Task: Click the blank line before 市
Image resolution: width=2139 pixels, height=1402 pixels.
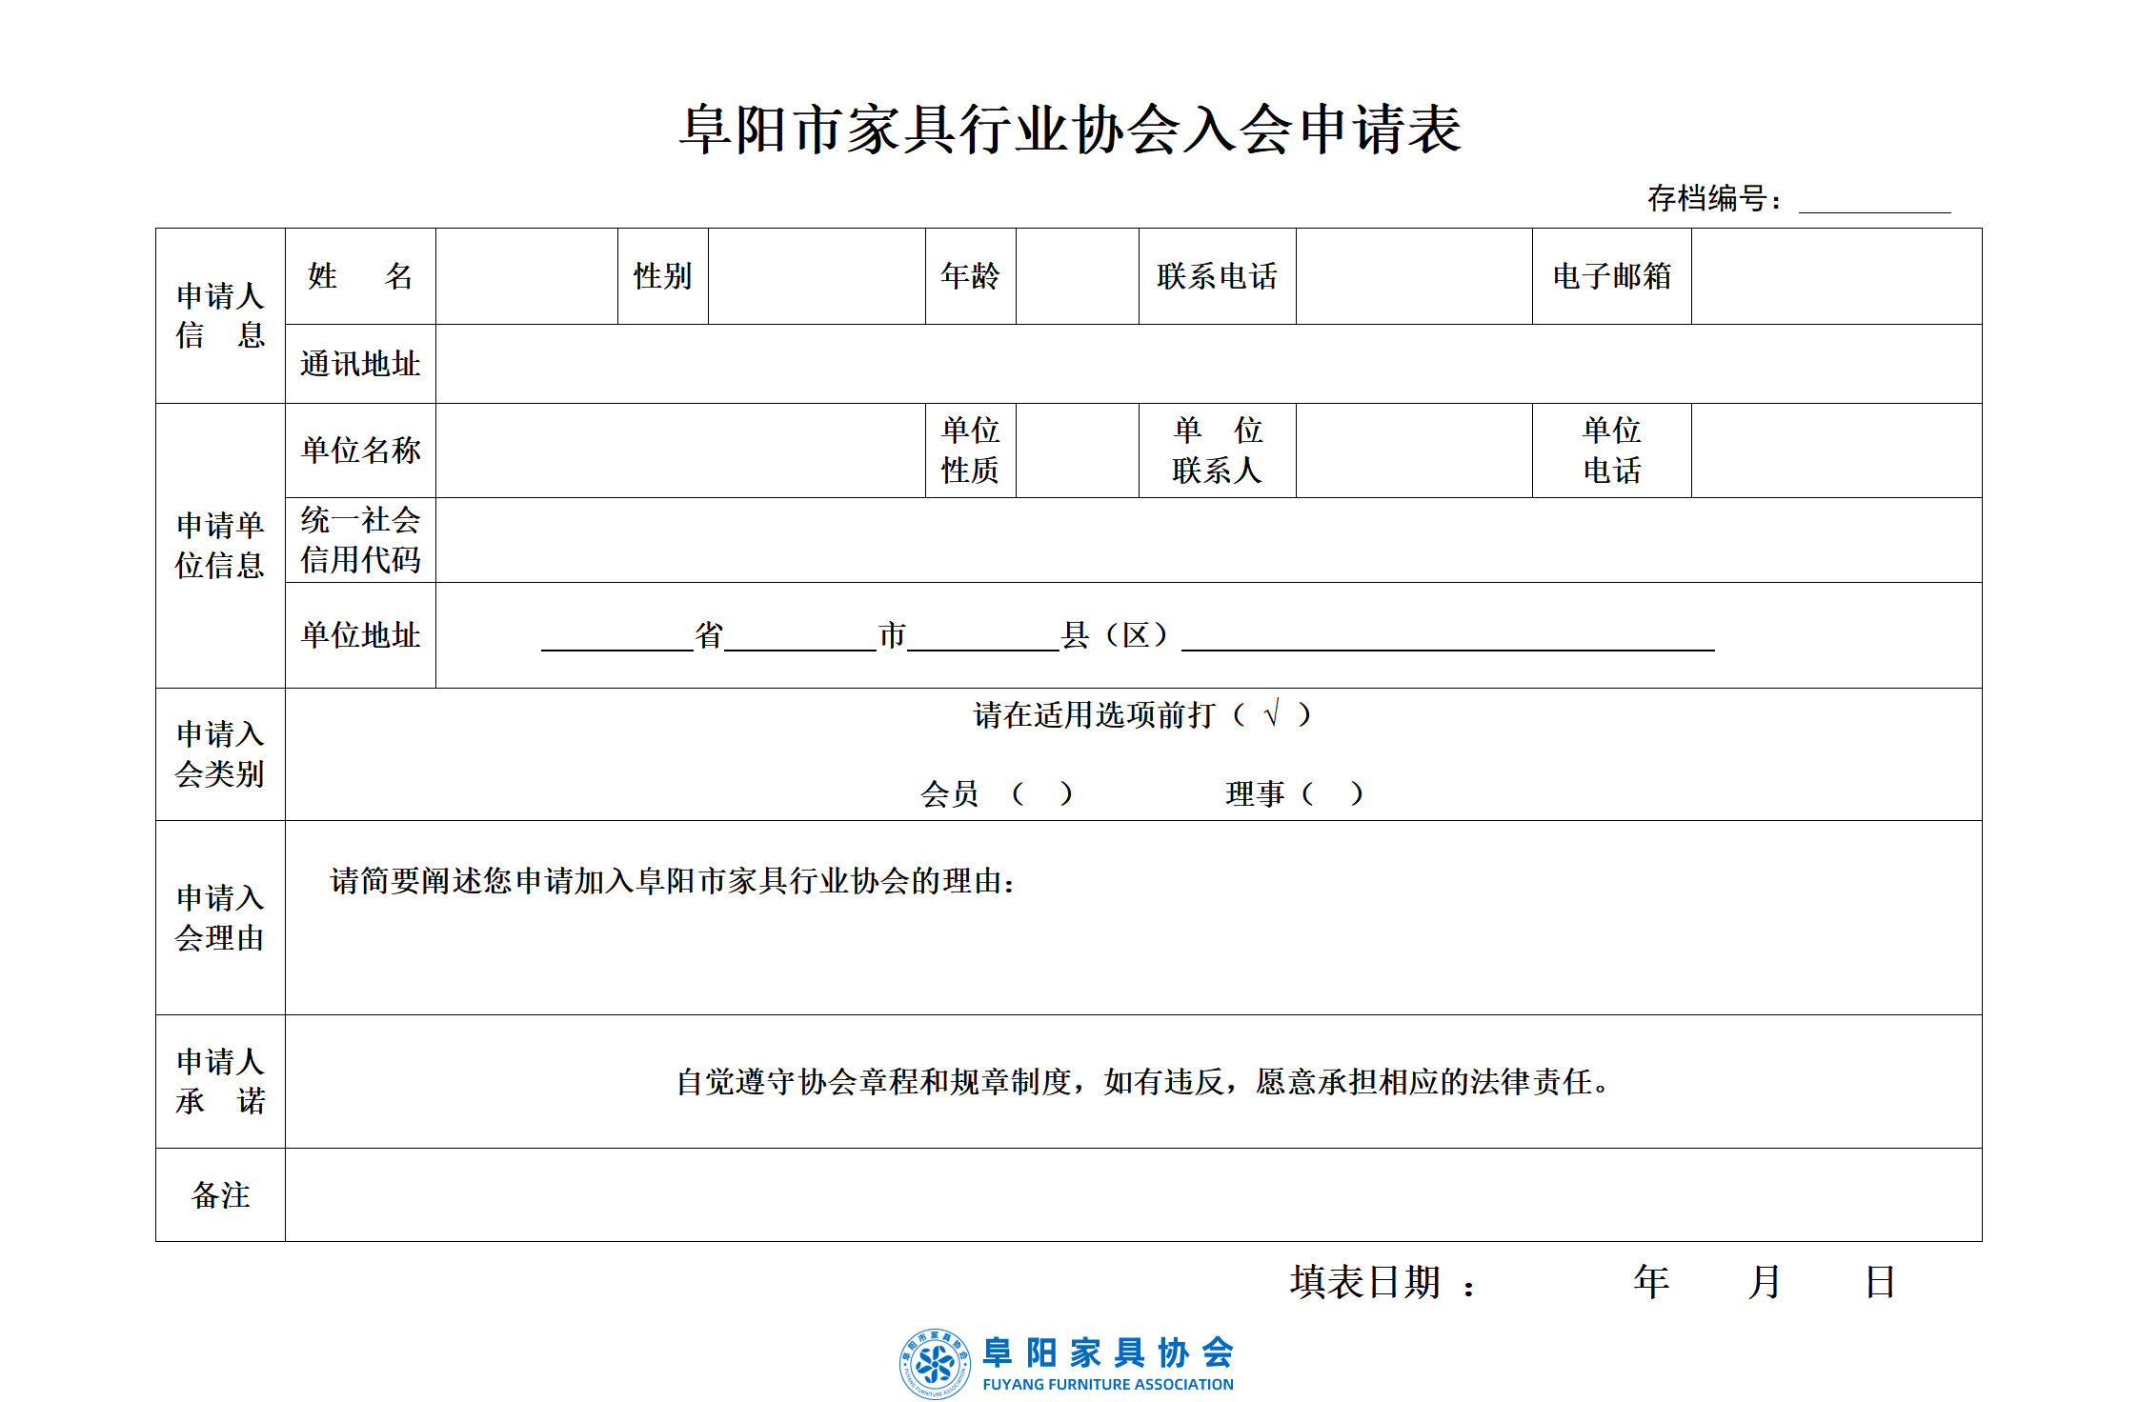Action: (800, 636)
